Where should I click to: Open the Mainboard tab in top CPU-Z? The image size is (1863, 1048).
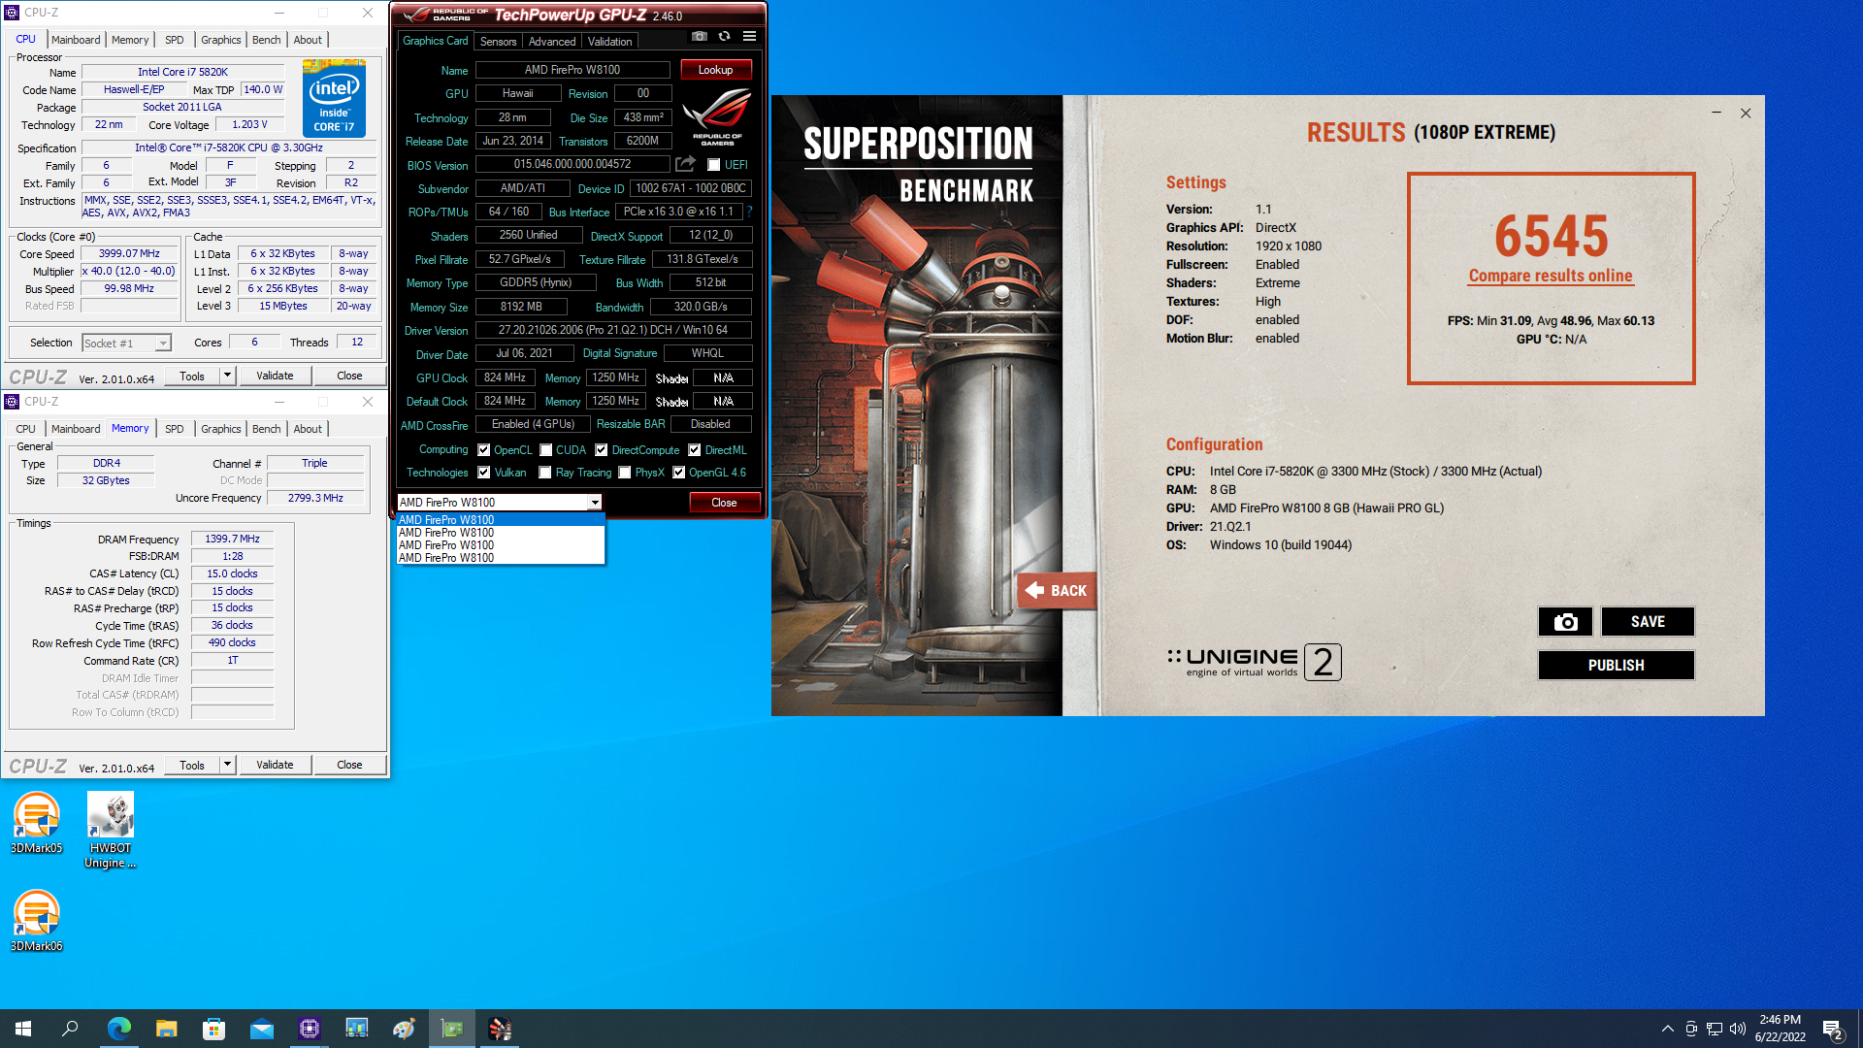76,40
